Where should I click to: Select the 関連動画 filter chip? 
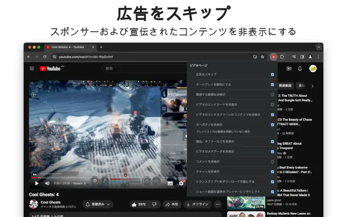285,85
